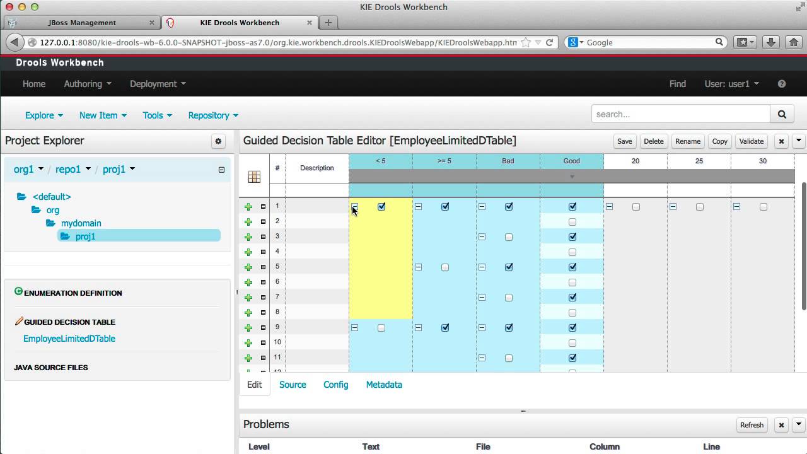Click the delete minus icon for row 4
Screen dimensions: 807x454
(x=264, y=252)
